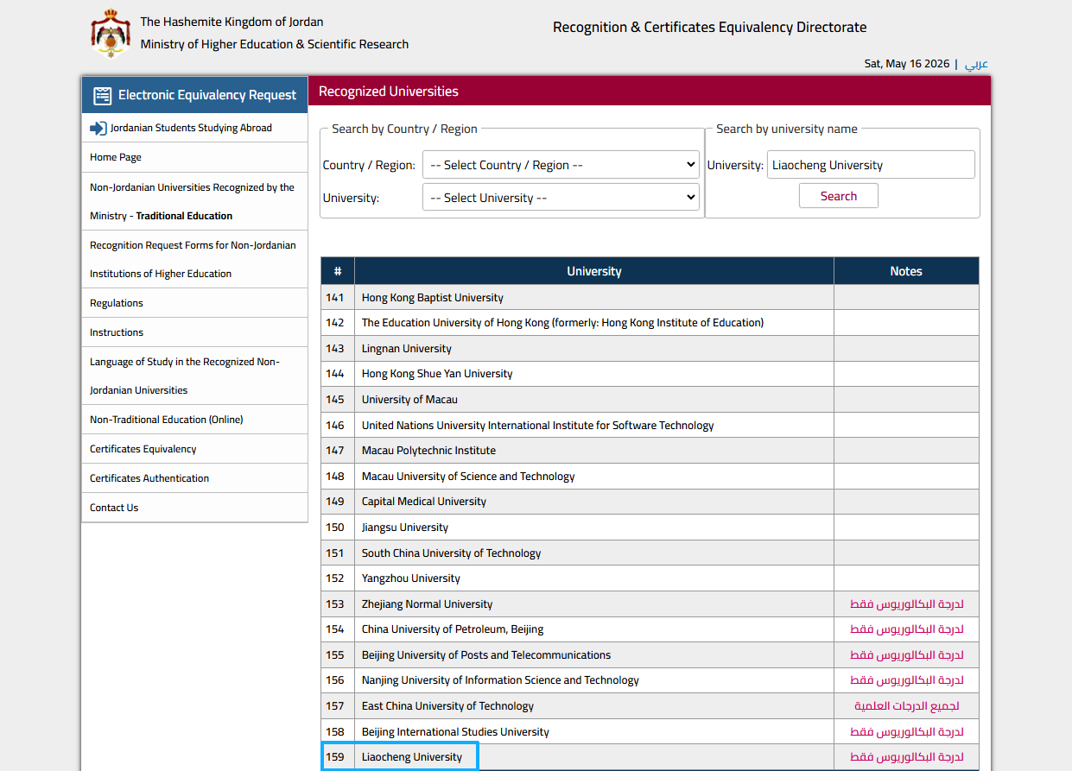The image size is (1072, 771).
Task: Open Recognition Request Forms menu item
Action: coord(195,259)
